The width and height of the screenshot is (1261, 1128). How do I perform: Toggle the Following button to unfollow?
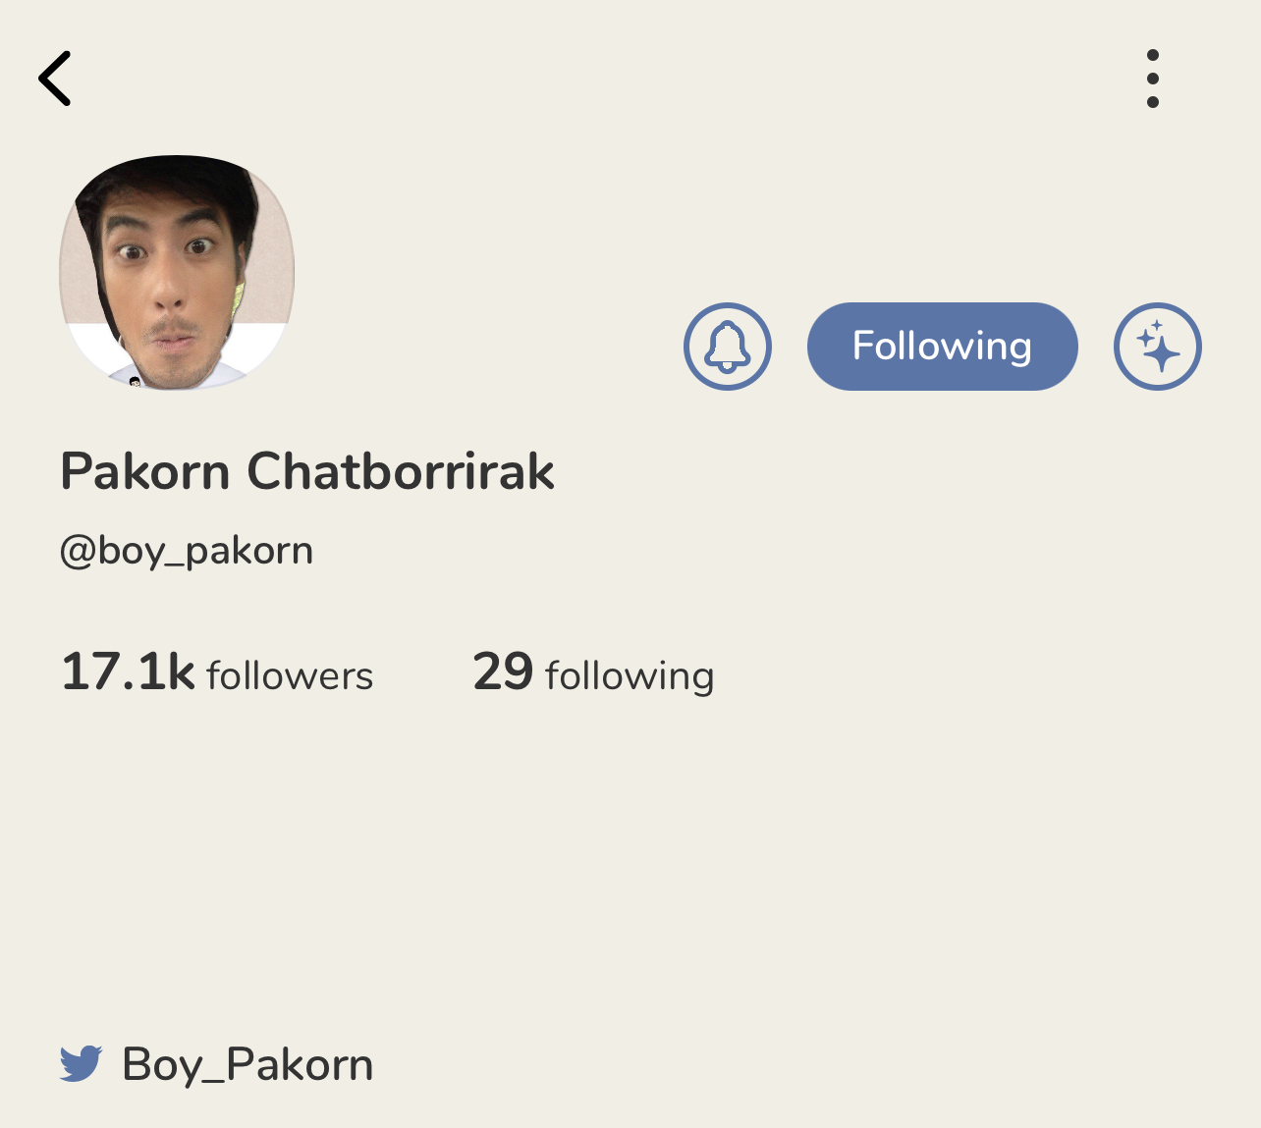942,347
